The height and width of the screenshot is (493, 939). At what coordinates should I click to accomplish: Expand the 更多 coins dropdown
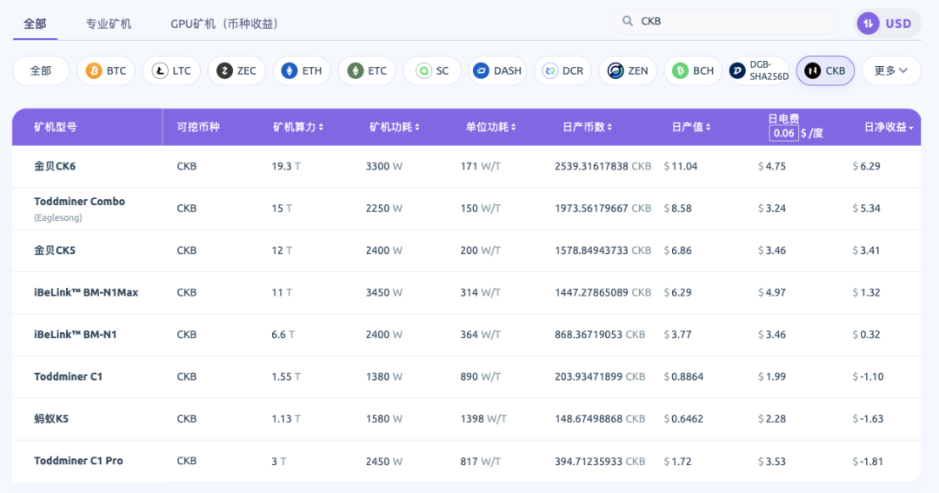[891, 70]
